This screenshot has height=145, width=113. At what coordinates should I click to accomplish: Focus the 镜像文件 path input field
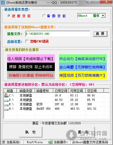coord(58,34)
